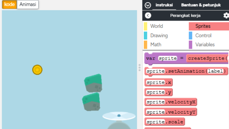Click the lower green rock sprite
Image resolution: width=229 pixels, height=129 pixels.
pos(91,102)
